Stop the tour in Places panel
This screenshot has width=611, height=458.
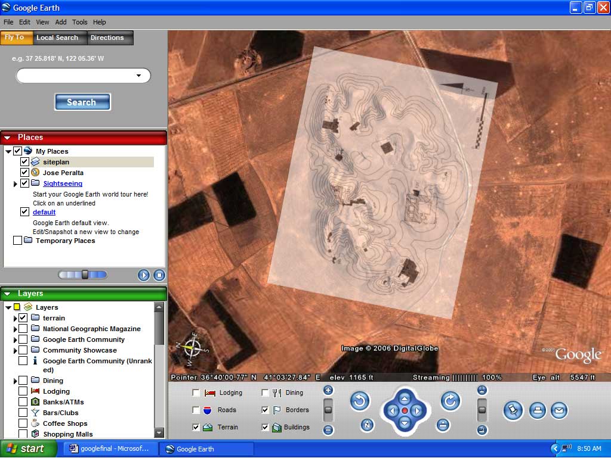159,275
